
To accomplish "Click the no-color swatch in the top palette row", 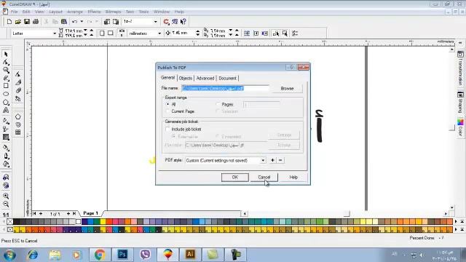I will click(9, 221).
